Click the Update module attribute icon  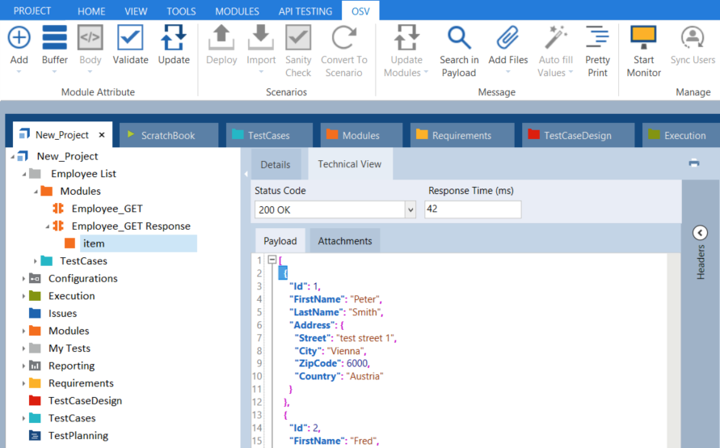tap(174, 39)
